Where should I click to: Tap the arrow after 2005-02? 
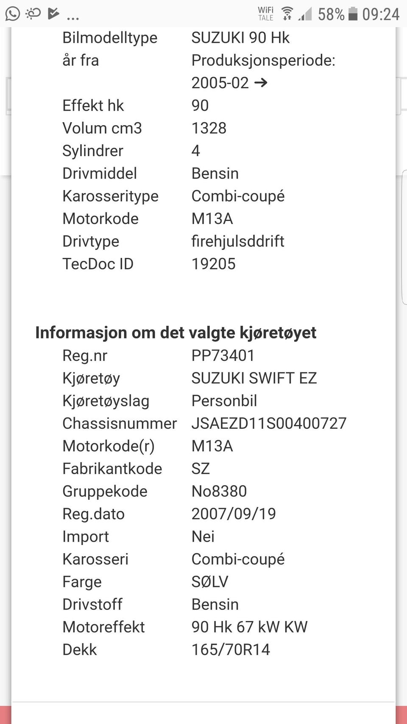[261, 82]
